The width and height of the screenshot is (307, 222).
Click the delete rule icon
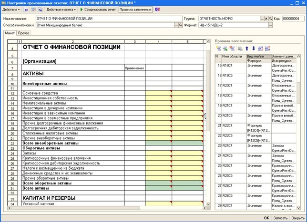(232, 48)
